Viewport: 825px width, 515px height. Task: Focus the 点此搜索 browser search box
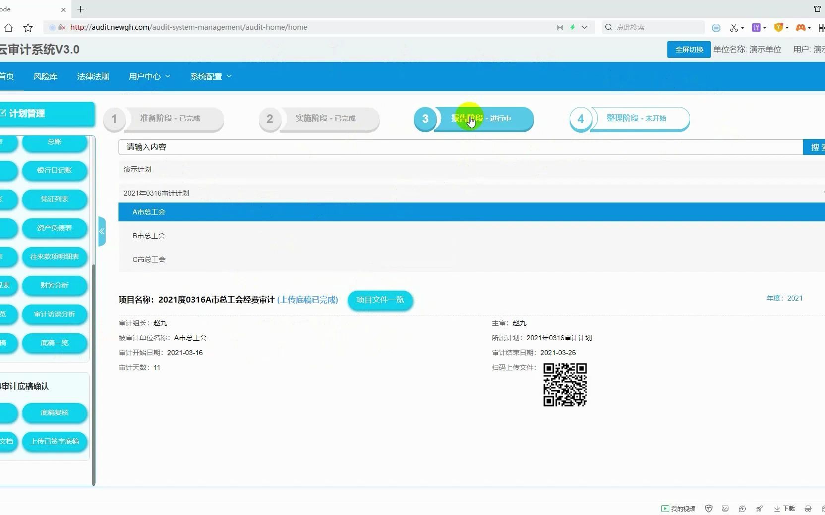tap(653, 27)
